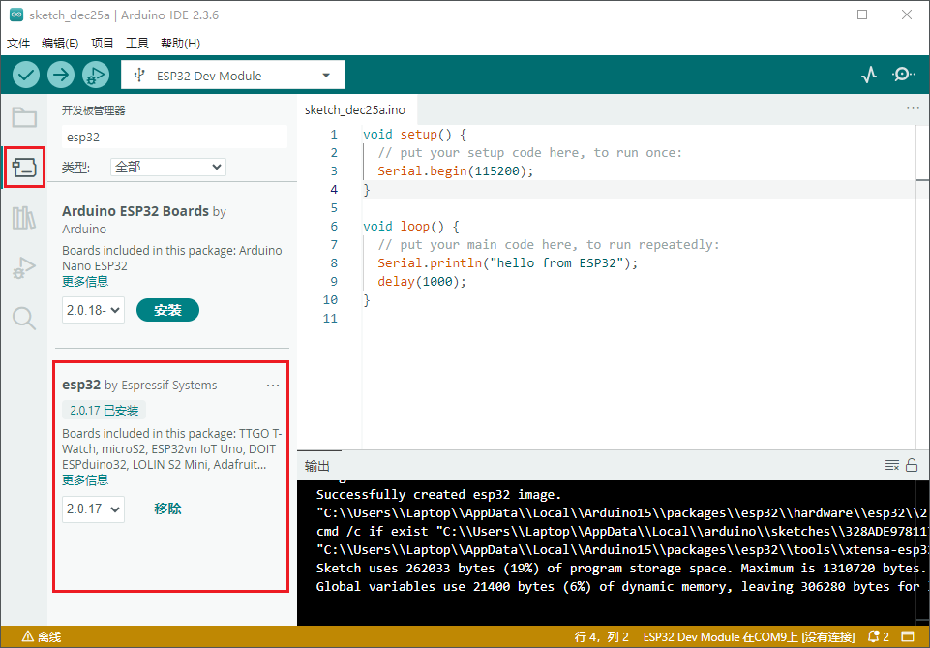Open the 工具 menu
The image size is (930, 648).
[137, 44]
